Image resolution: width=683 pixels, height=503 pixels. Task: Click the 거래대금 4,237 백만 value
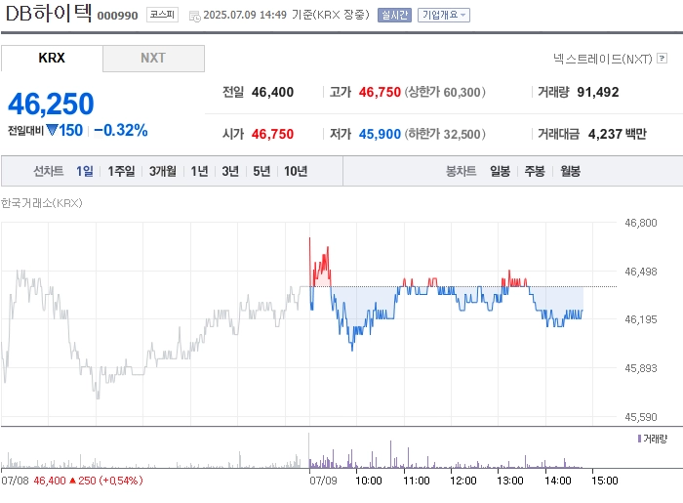[x=617, y=134]
